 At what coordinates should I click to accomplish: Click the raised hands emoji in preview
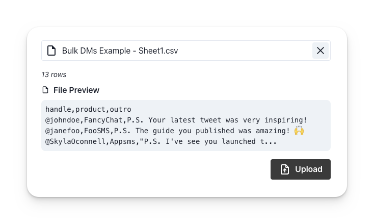pyautogui.click(x=299, y=131)
